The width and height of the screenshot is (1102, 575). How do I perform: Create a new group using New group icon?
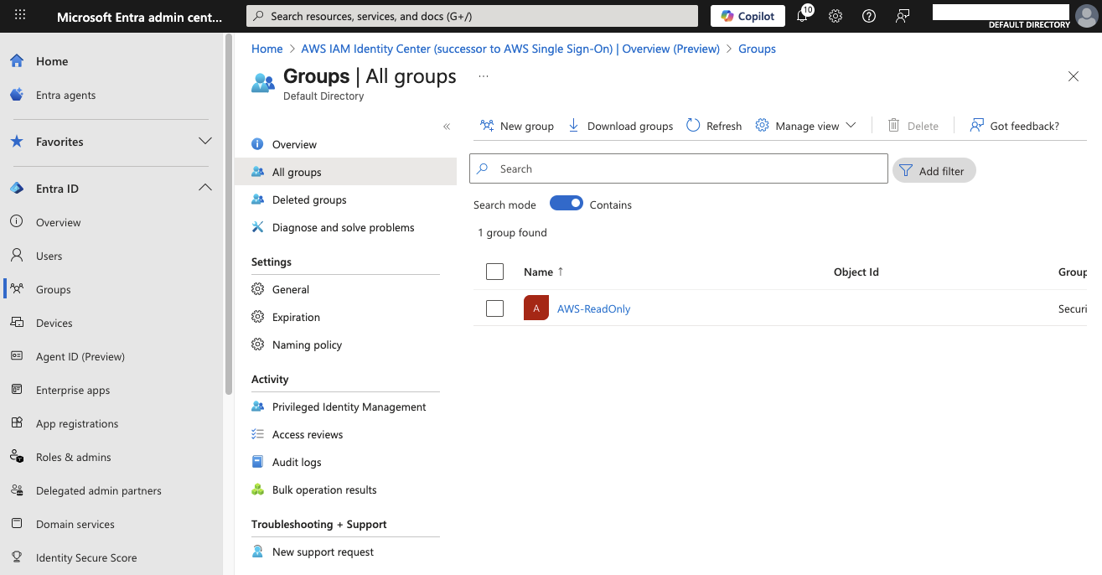pos(487,125)
